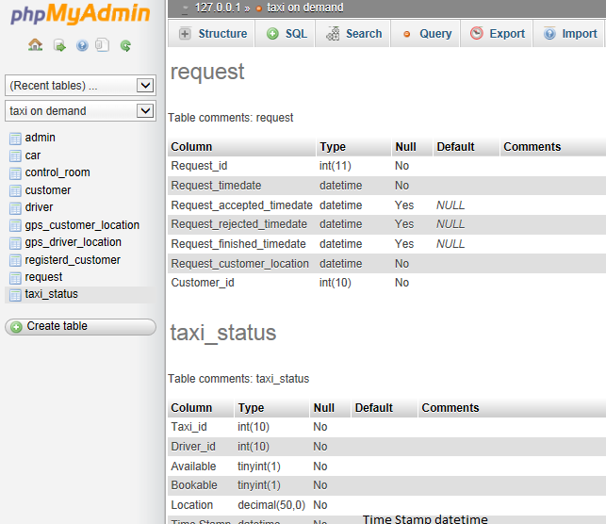Image resolution: width=606 pixels, height=524 pixels.
Task: Go to the Export tab
Action: (x=497, y=34)
